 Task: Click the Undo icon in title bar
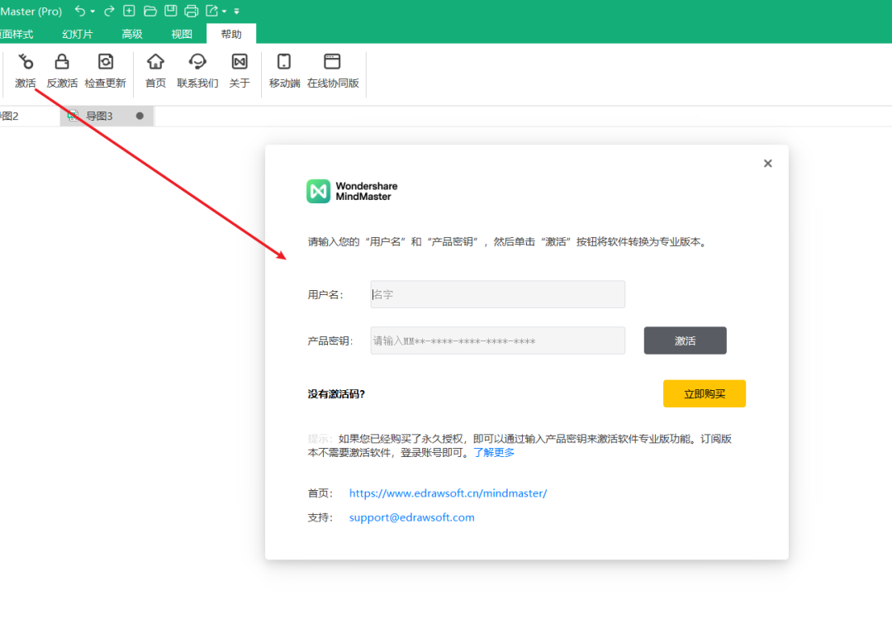point(80,11)
